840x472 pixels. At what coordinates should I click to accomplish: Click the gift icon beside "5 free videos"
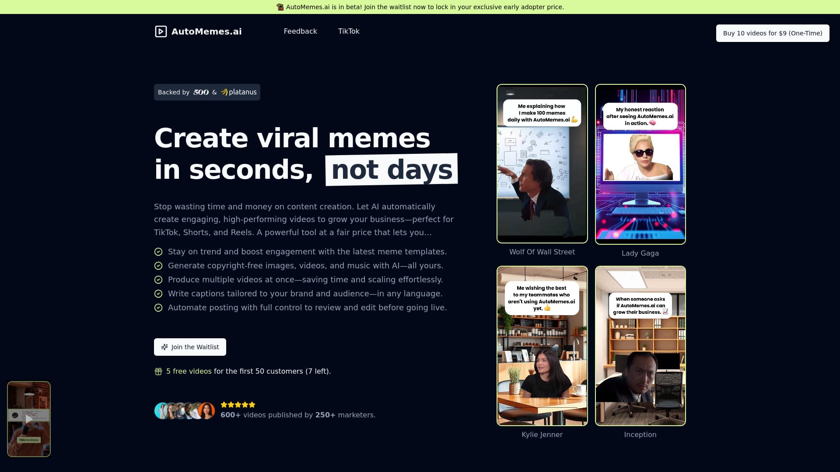pos(158,371)
